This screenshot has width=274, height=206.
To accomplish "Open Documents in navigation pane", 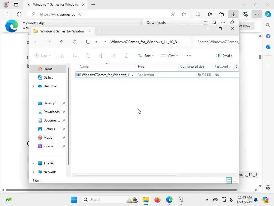I will (48, 120).
